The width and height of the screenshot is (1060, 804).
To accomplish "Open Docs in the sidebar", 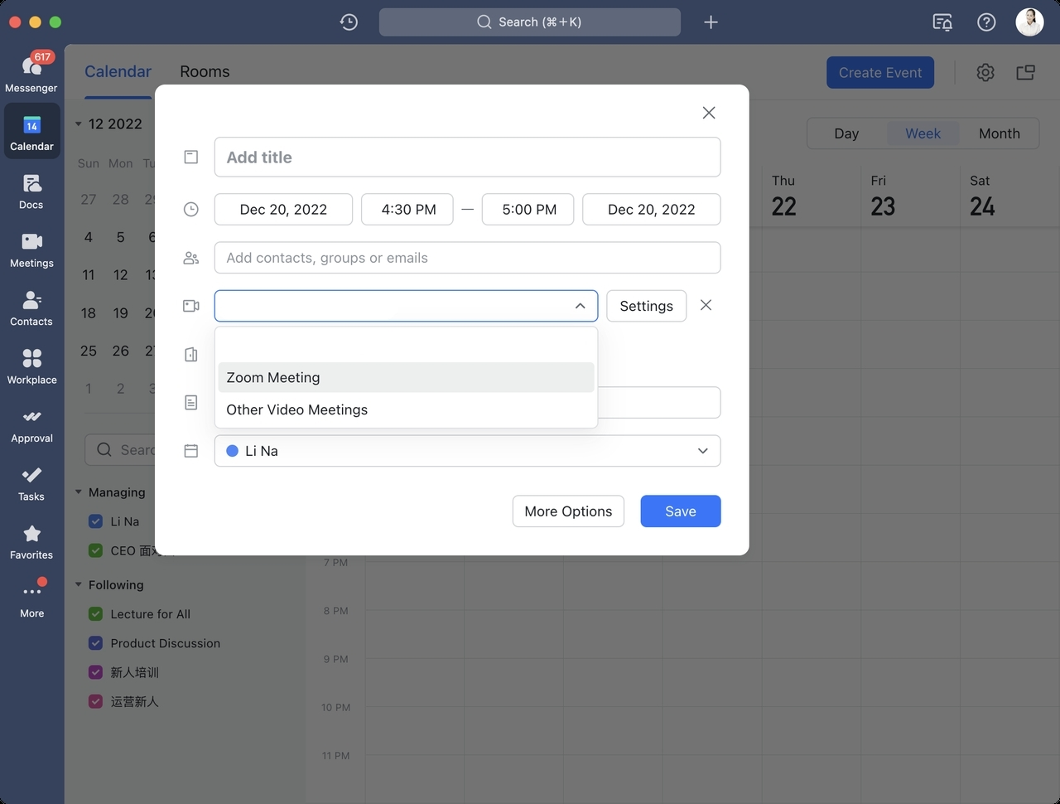I will tap(31, 191).
